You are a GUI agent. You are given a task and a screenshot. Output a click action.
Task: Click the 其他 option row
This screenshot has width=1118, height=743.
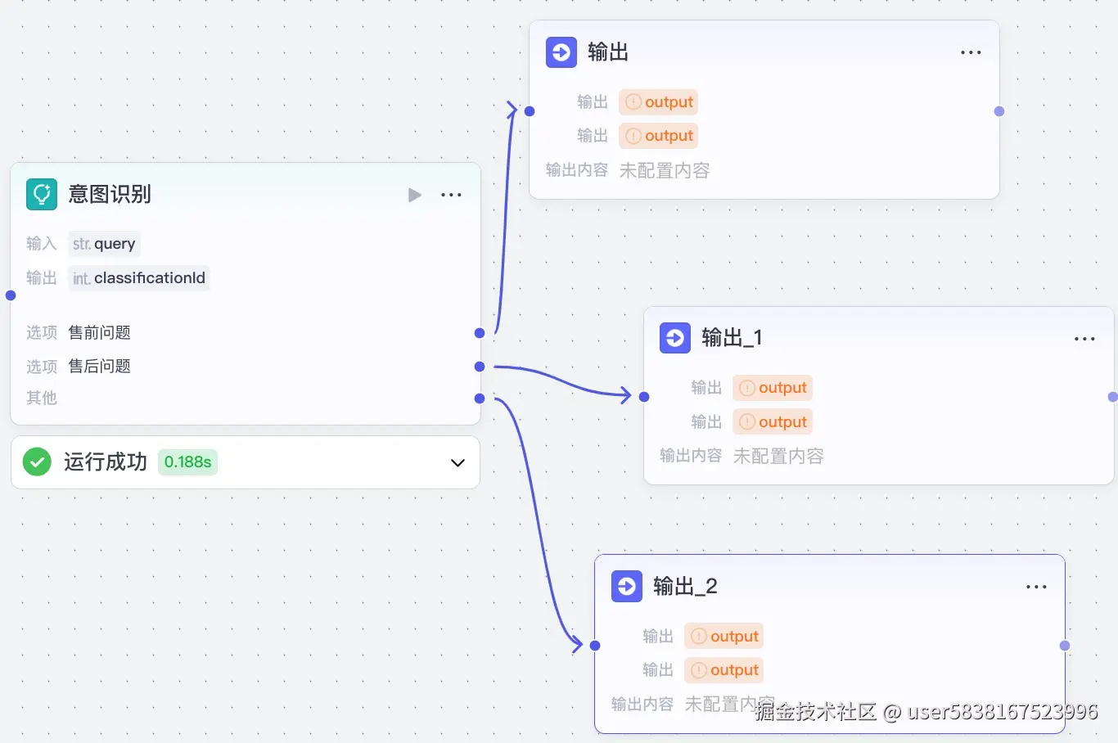tap(246, 399)
